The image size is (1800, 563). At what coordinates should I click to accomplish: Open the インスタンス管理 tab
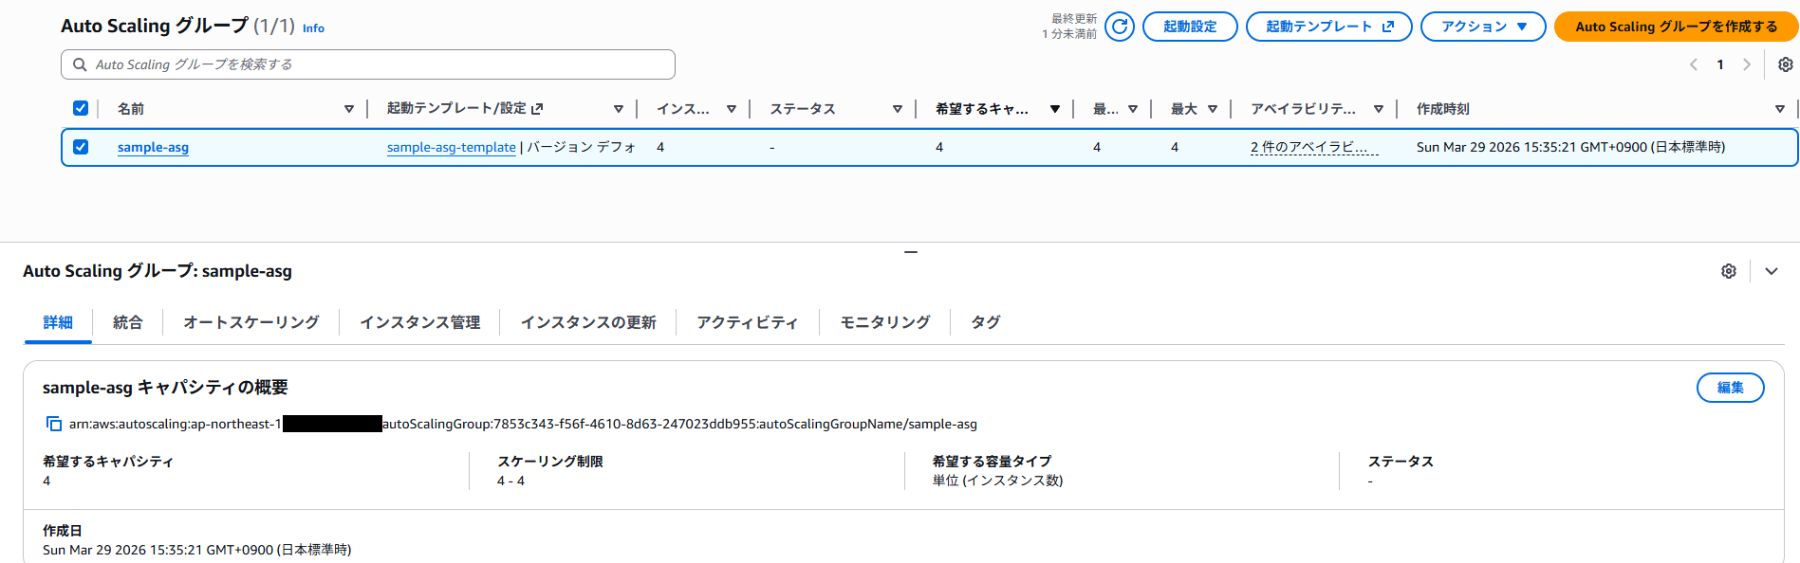419,322
